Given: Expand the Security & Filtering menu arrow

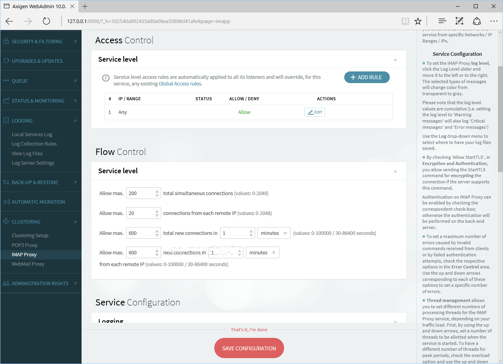Looking at the screenshot, I should point(75,41).
